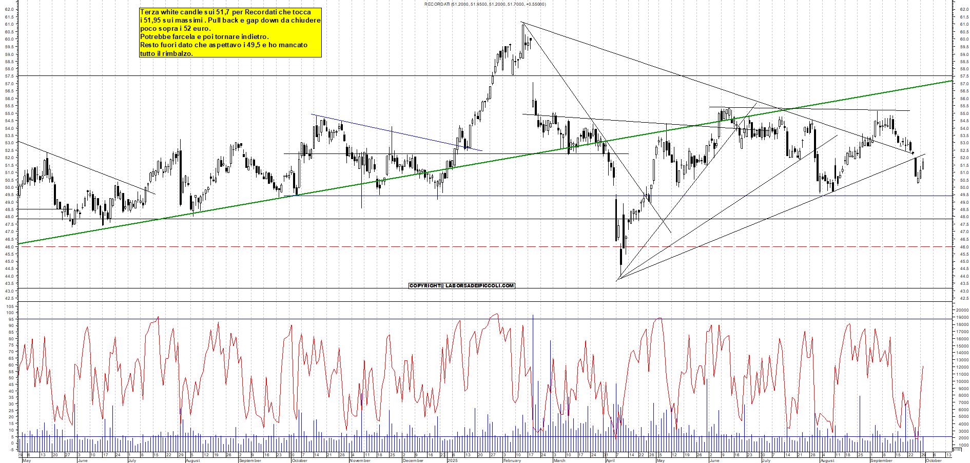Select the blue descending trendline near October

coord(395,132)
